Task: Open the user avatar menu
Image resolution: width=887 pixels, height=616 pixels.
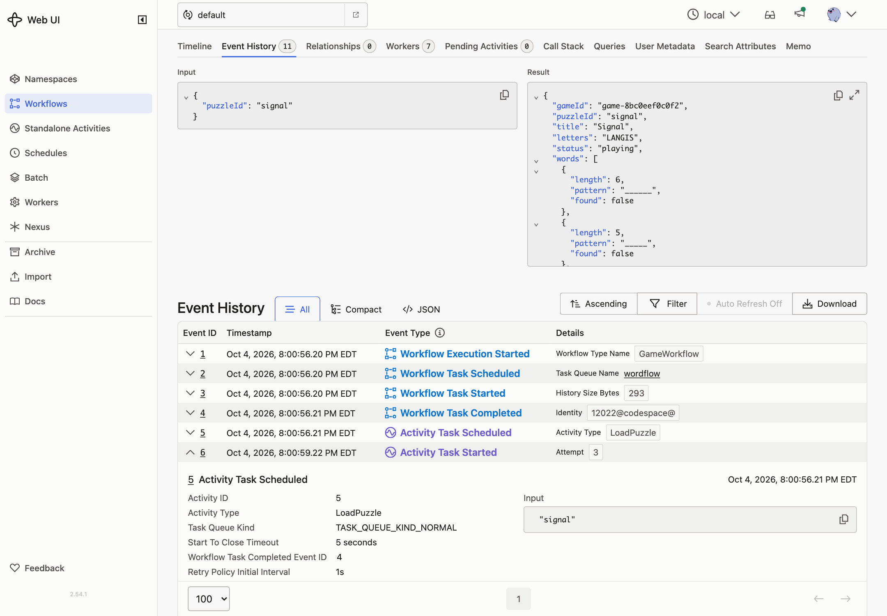Action: coord(841,15)
